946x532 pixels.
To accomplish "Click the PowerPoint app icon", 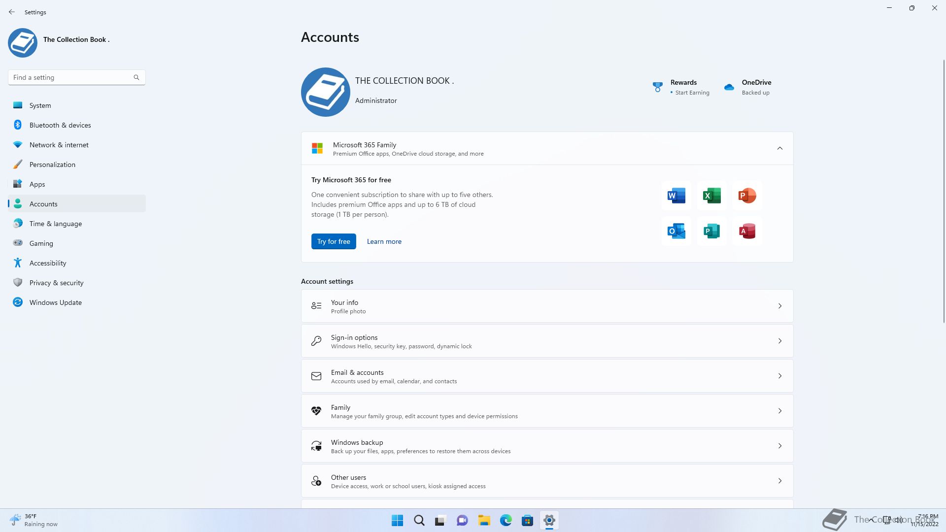I will pyautogui.click(x=747, y=196).
